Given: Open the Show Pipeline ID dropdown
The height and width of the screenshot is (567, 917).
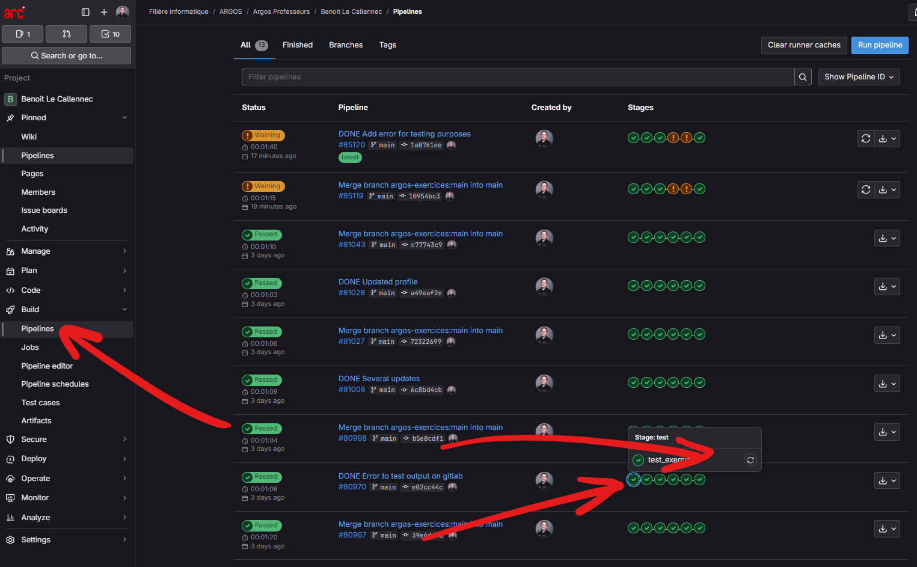Looking at the screenshot, I should point(859,77).
